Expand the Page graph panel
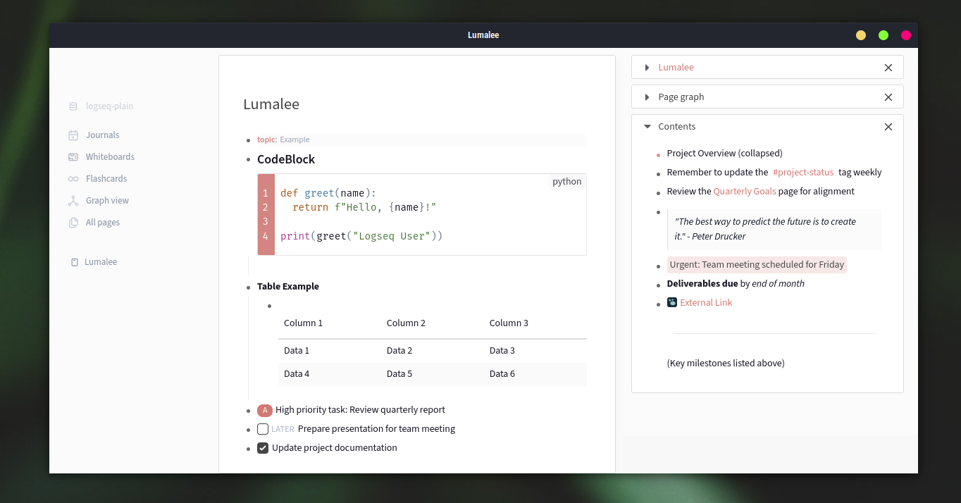Screen dimensions: 961x503 (647, 97)
